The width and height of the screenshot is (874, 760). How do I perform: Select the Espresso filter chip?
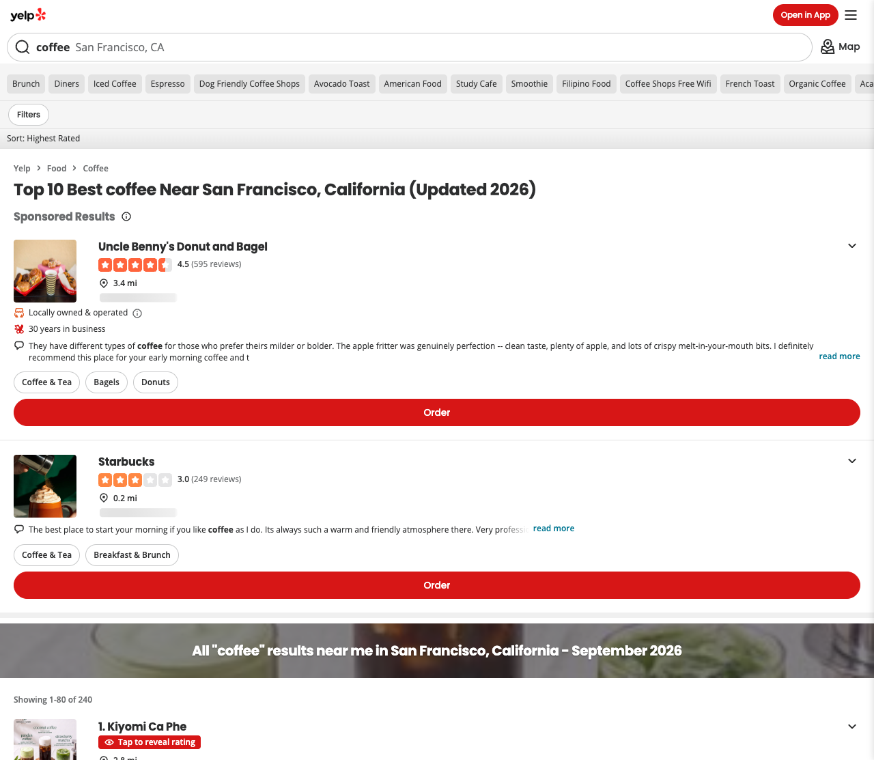pyautogui.click(x=168, y=84)
